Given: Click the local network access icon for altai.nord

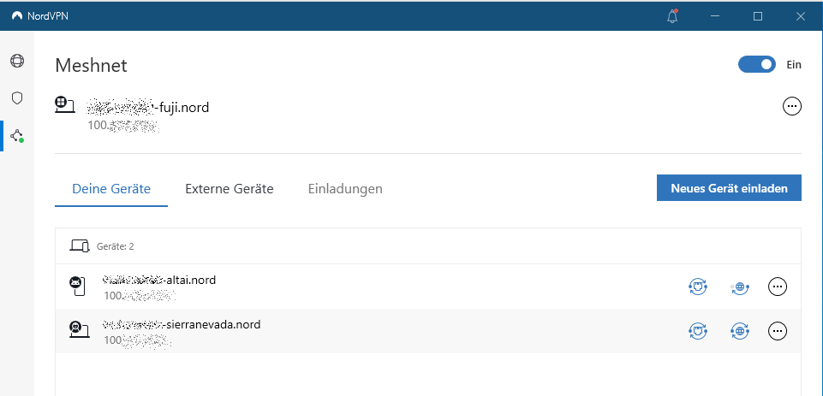Looking at the screenshot, I should coord(697,287).
